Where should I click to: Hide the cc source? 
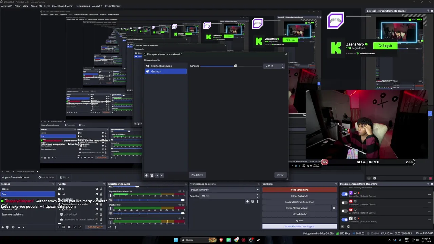(97, 189)
